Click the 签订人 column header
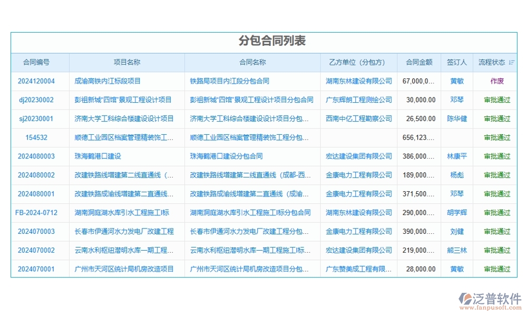 point(456,62)
